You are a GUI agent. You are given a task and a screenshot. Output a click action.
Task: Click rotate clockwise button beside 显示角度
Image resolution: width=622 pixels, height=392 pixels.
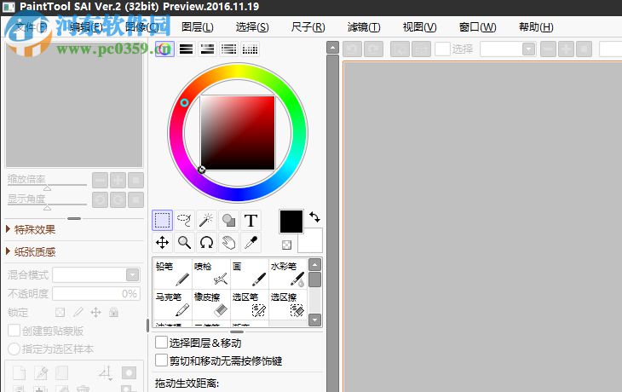click(118, 199)
